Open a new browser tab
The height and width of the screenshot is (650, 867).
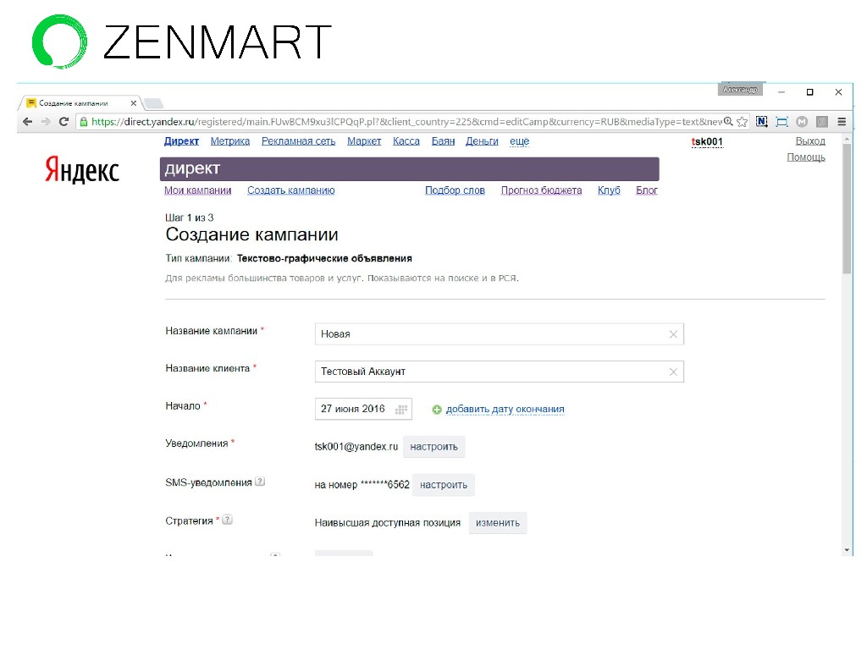(153, 103)
